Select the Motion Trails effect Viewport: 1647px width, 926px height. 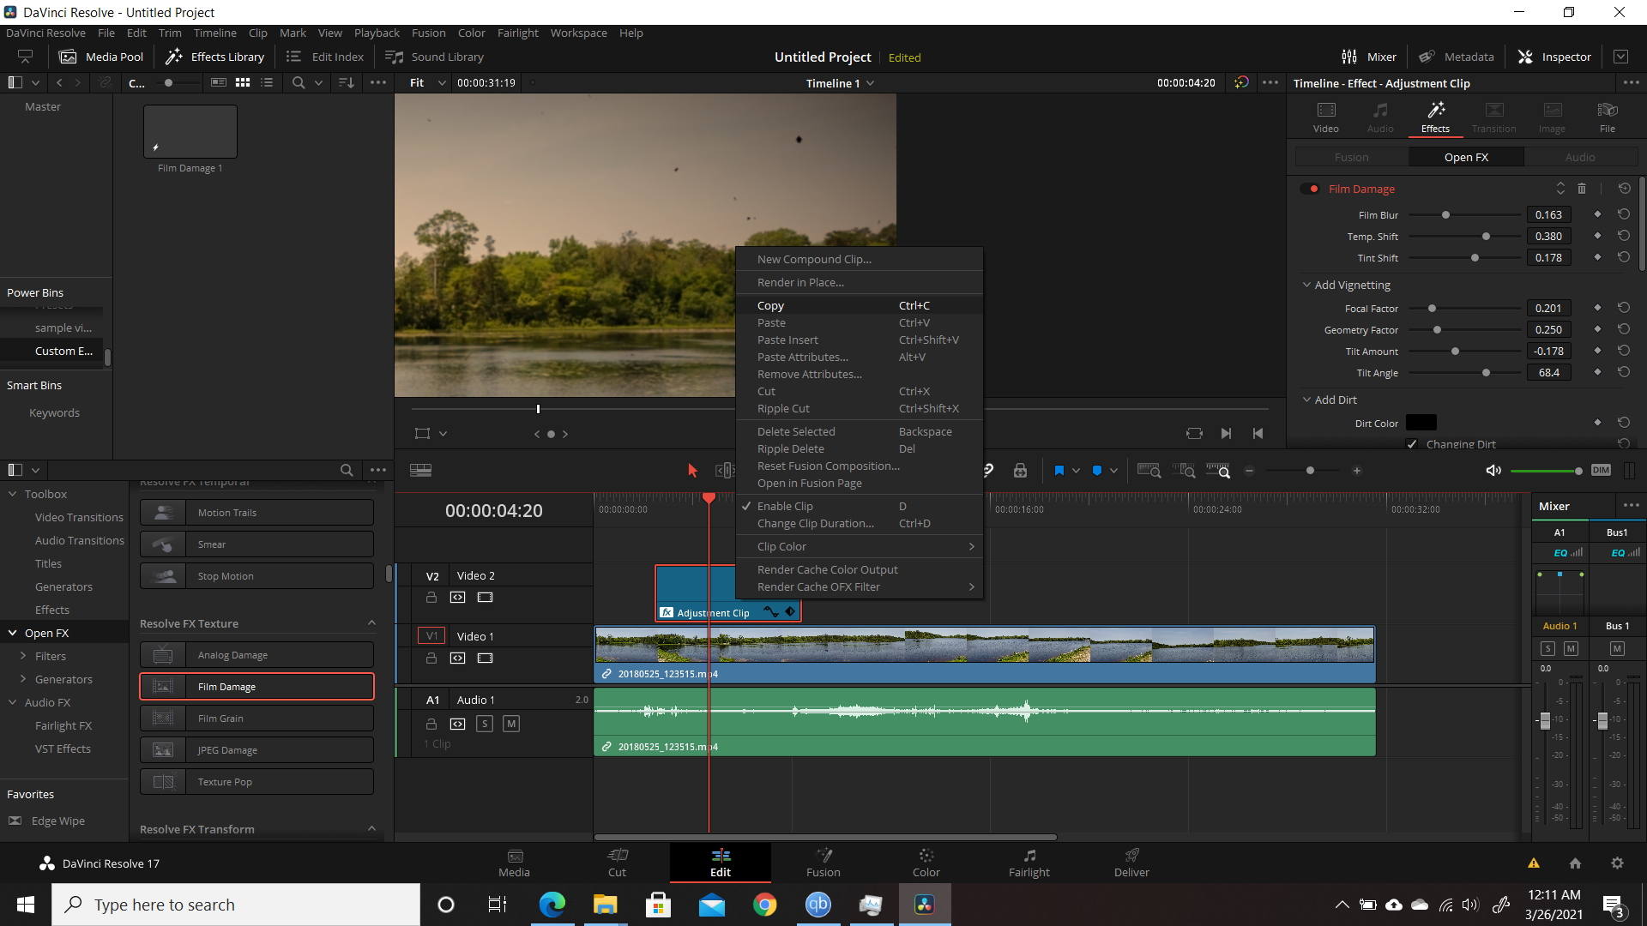(256, 512)
